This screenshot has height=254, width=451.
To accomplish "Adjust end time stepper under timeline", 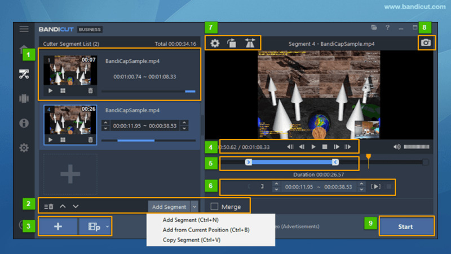I will 361,186.
